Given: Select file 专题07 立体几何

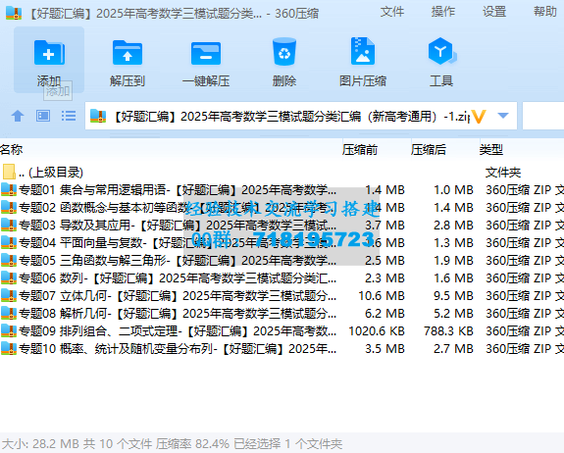Looking at the screenshot, I should click(x=282, y=295).
